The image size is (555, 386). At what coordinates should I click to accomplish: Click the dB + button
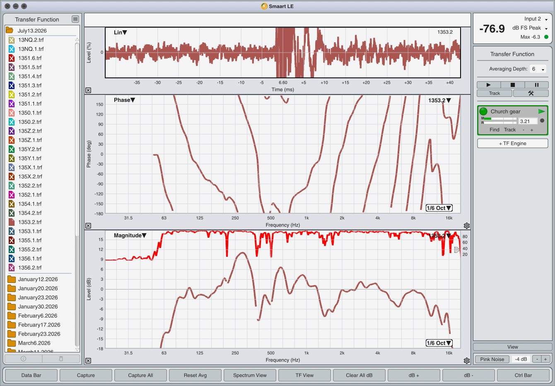tap(414, 375)
